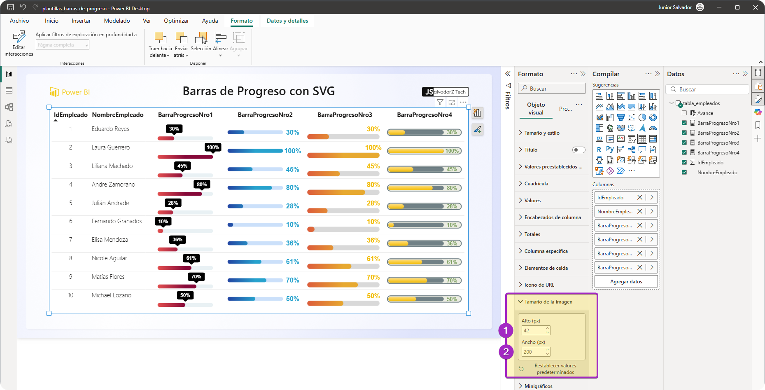The image size is (765, 390).
Task: Click filter icon above the table visual
Action: coord(440,102)
